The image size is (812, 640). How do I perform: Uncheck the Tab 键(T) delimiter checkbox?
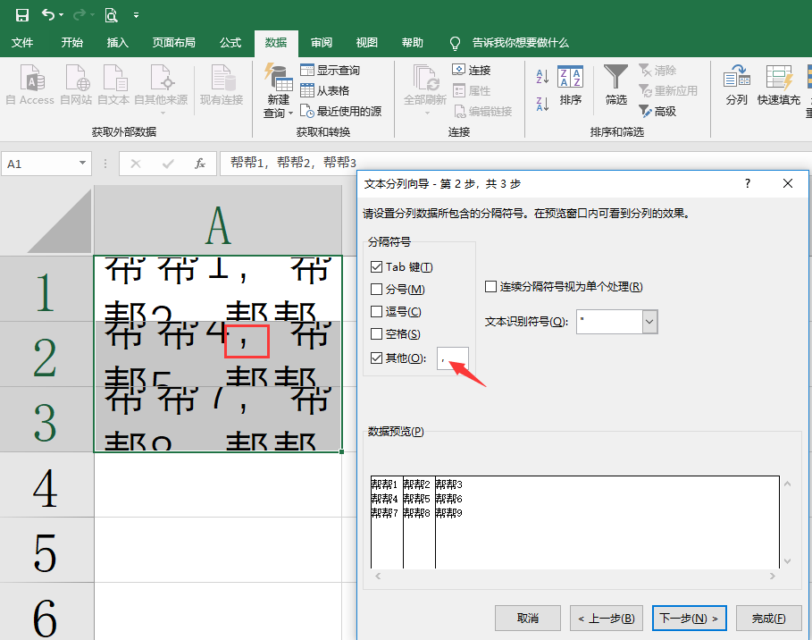(376, 267)
